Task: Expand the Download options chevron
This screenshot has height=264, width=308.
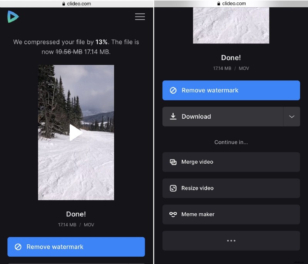Action: coord(292,116)
